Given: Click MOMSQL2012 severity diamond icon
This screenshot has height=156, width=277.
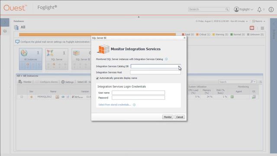Looking at the screenshot, I should [31, 97].
